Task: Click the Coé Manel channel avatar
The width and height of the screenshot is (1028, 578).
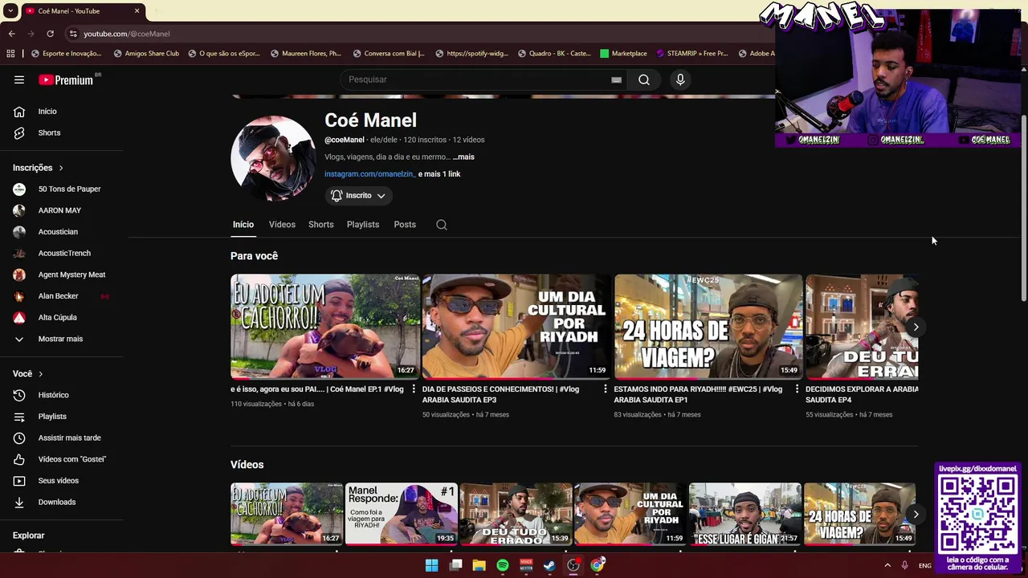Action: pyautogui.click(x=273, y=158)
